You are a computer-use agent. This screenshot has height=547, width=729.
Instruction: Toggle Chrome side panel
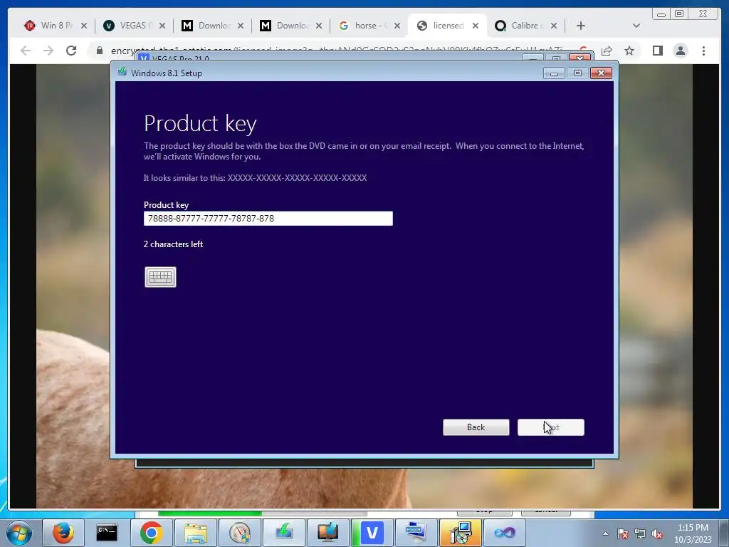[657, 51]
